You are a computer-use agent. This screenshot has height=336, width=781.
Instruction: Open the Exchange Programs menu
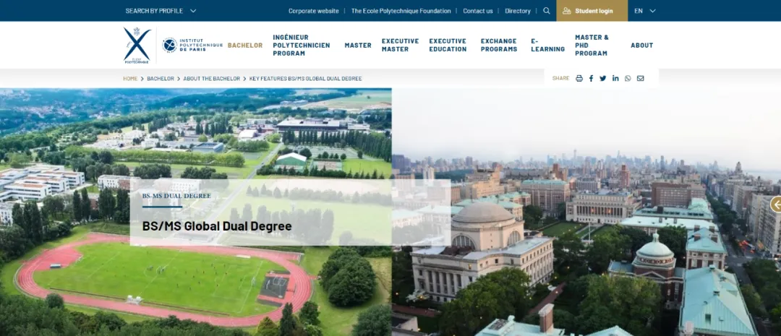pyautogui.click(x=498, y=45)
